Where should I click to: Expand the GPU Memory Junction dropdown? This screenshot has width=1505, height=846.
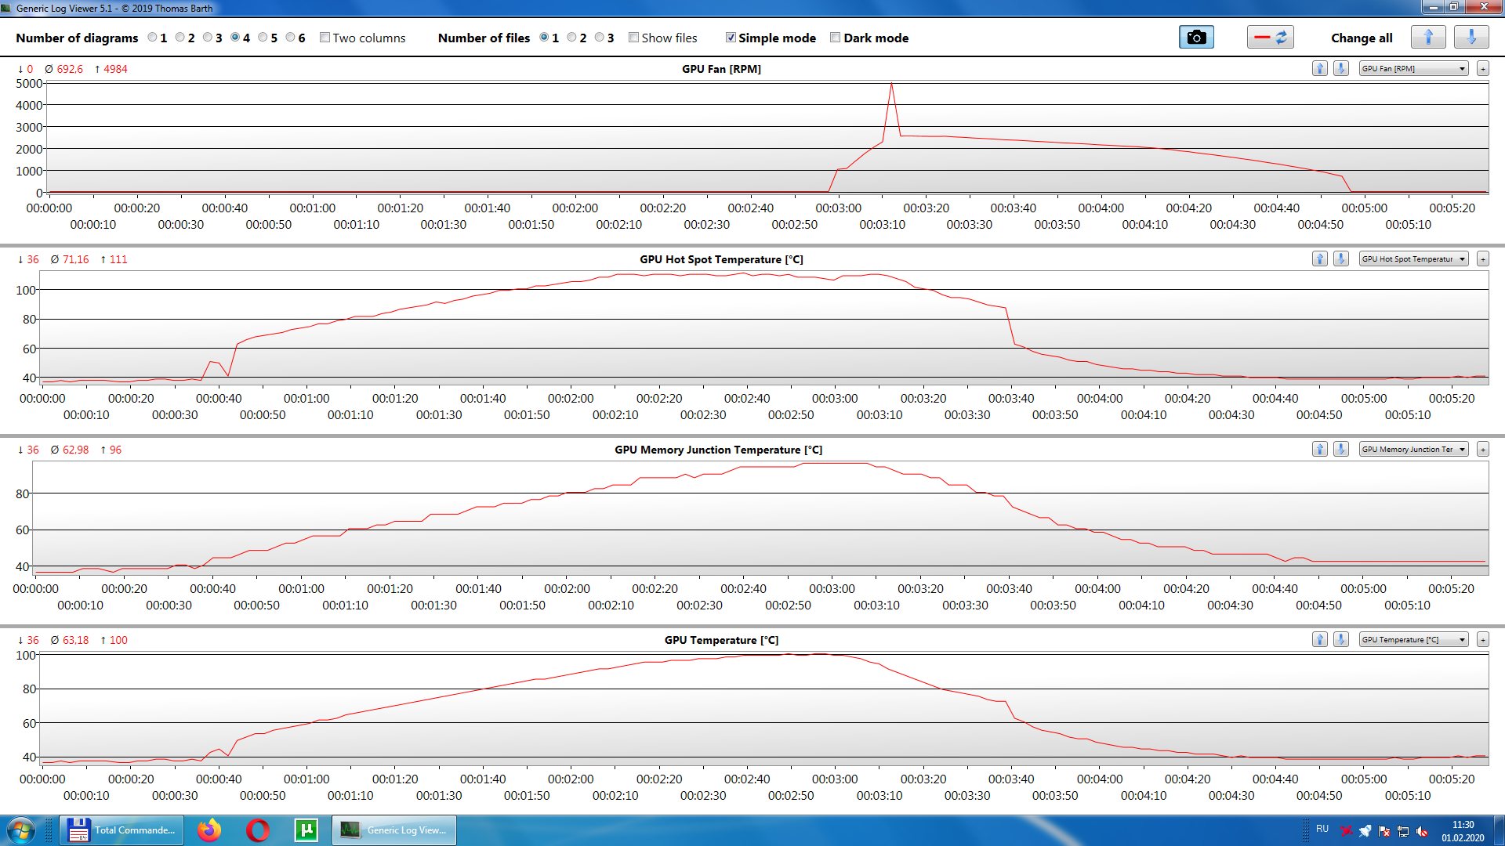[1413, 450]
